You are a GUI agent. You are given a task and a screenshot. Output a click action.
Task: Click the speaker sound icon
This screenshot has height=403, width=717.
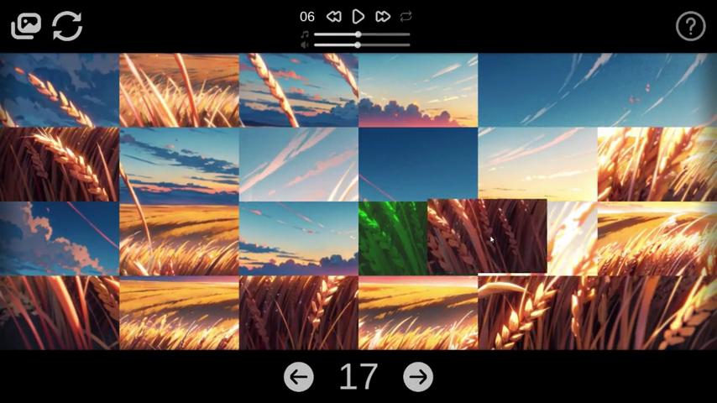[x=305, y=44]
